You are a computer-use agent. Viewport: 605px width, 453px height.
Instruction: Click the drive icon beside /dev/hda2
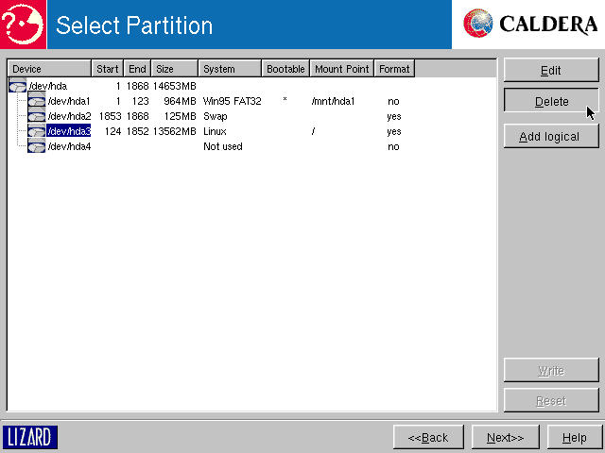tap(36, 116)
